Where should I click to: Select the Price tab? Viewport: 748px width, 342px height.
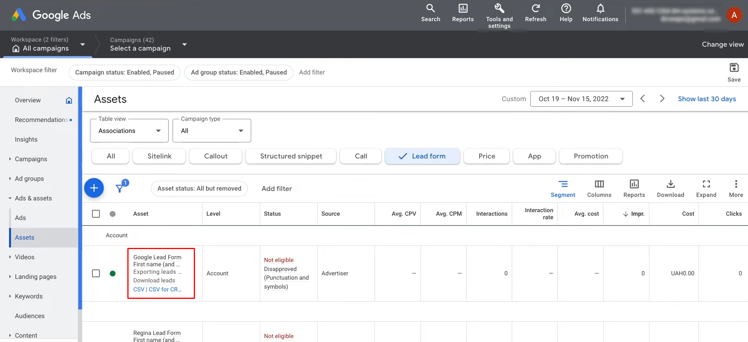click(487, 156)
